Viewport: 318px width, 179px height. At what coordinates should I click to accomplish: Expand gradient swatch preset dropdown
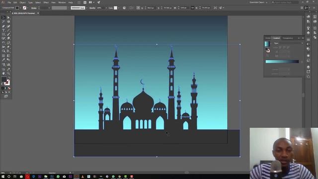271,44
